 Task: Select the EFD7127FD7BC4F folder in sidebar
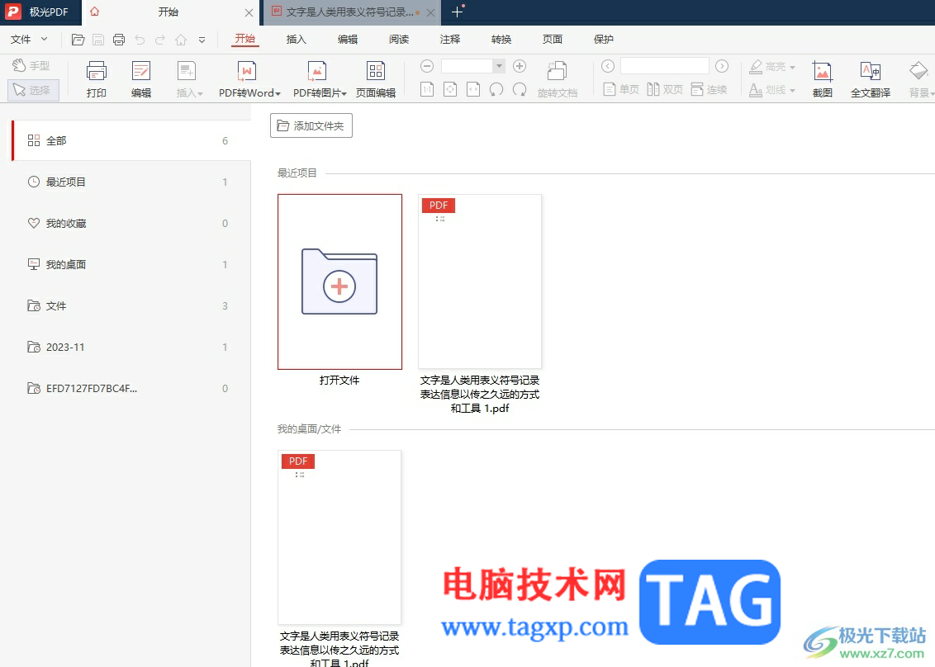131,388
